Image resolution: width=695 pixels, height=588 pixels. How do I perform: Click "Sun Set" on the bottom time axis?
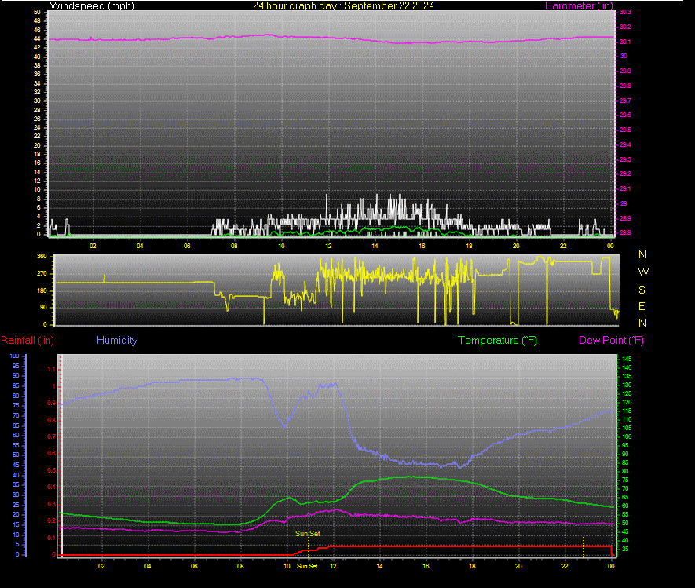(307, 566)
